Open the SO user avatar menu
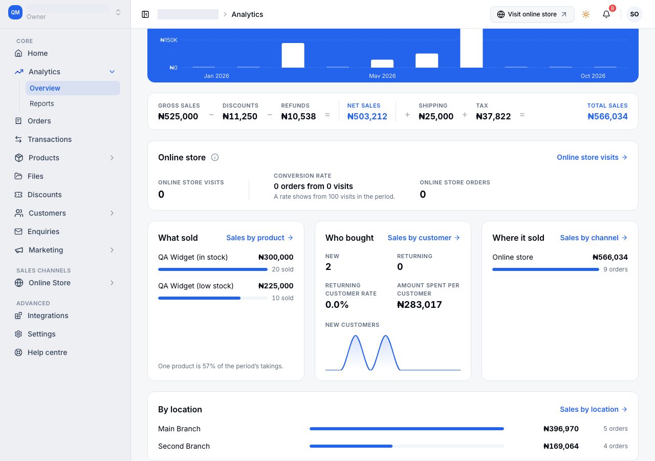 635,14
